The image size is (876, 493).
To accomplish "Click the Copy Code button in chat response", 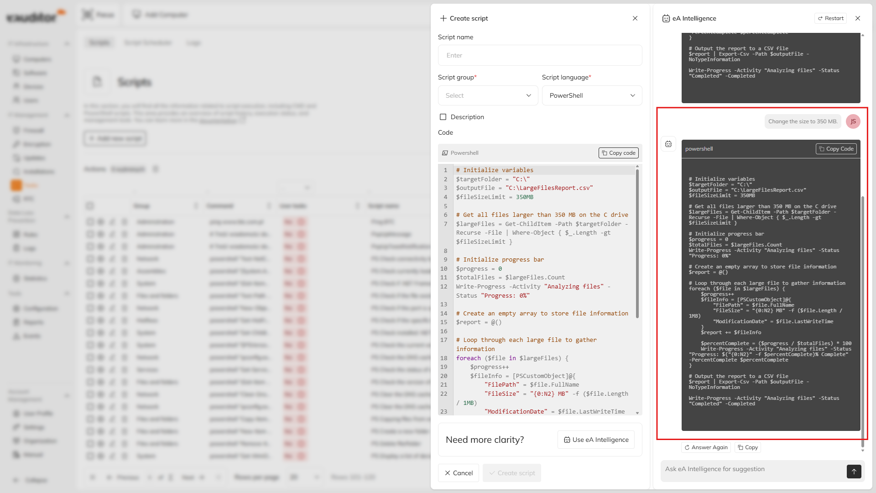I will tap(836, 149).
